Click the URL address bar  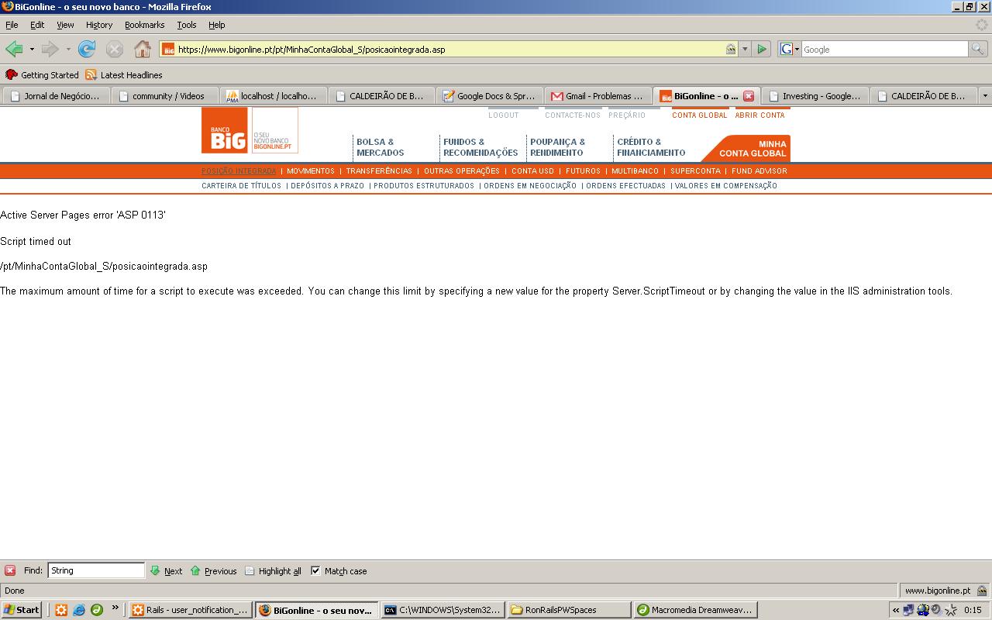449,49
